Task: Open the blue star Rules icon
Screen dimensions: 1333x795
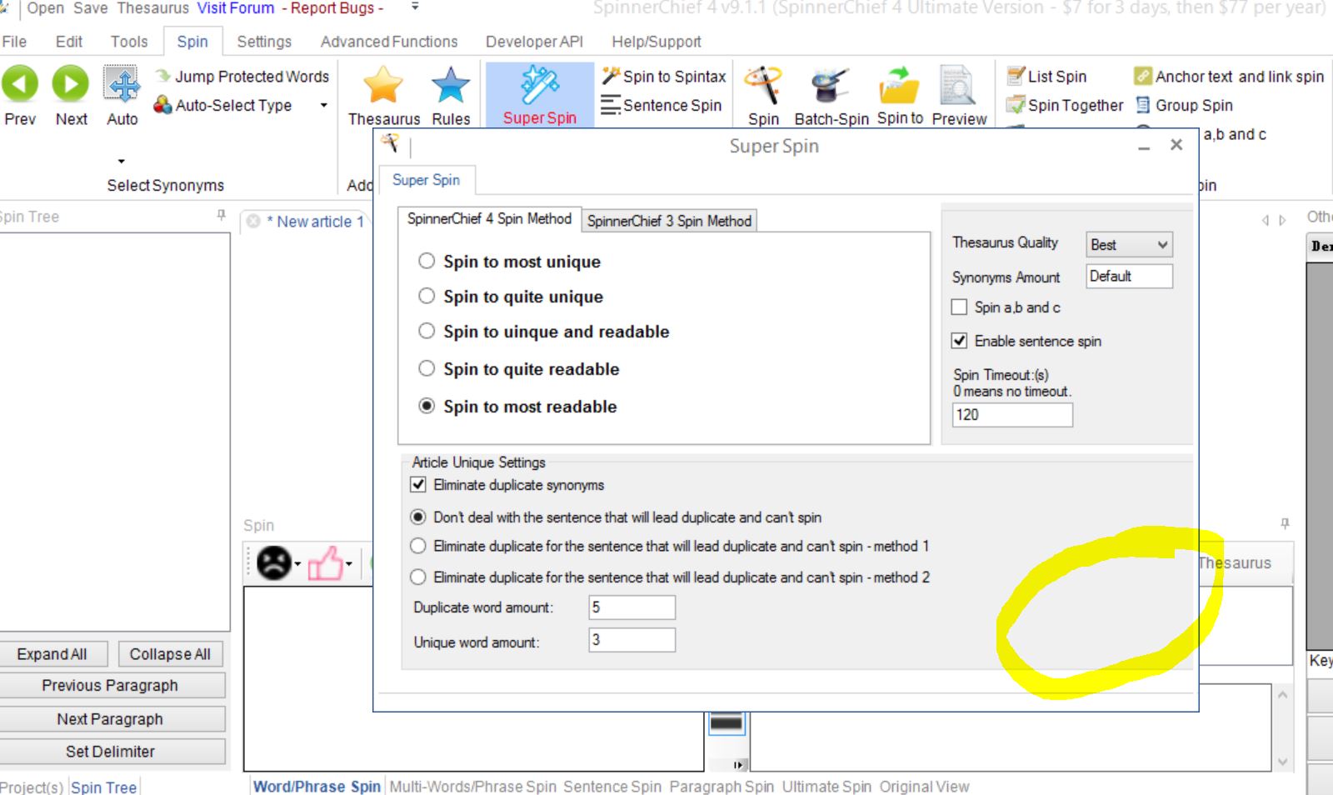Action: [451, 85]
